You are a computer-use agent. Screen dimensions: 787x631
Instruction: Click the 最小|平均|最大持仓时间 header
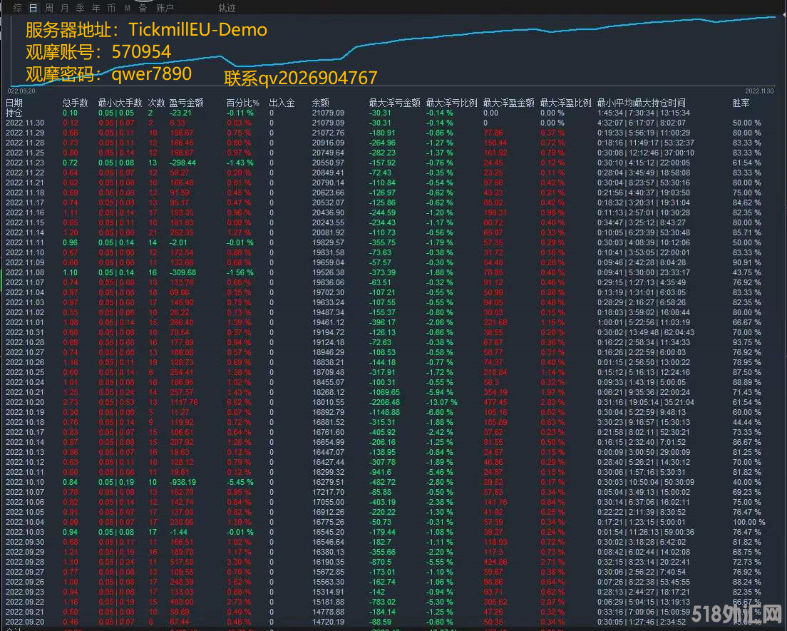click(x=641, y=103)
